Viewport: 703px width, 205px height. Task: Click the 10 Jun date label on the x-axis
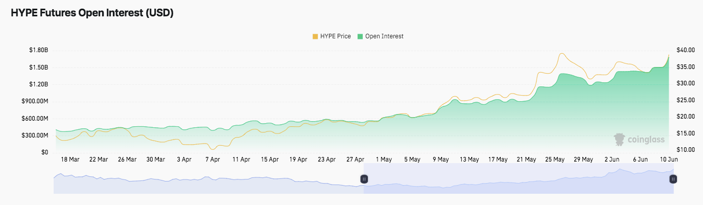[669, 160]
